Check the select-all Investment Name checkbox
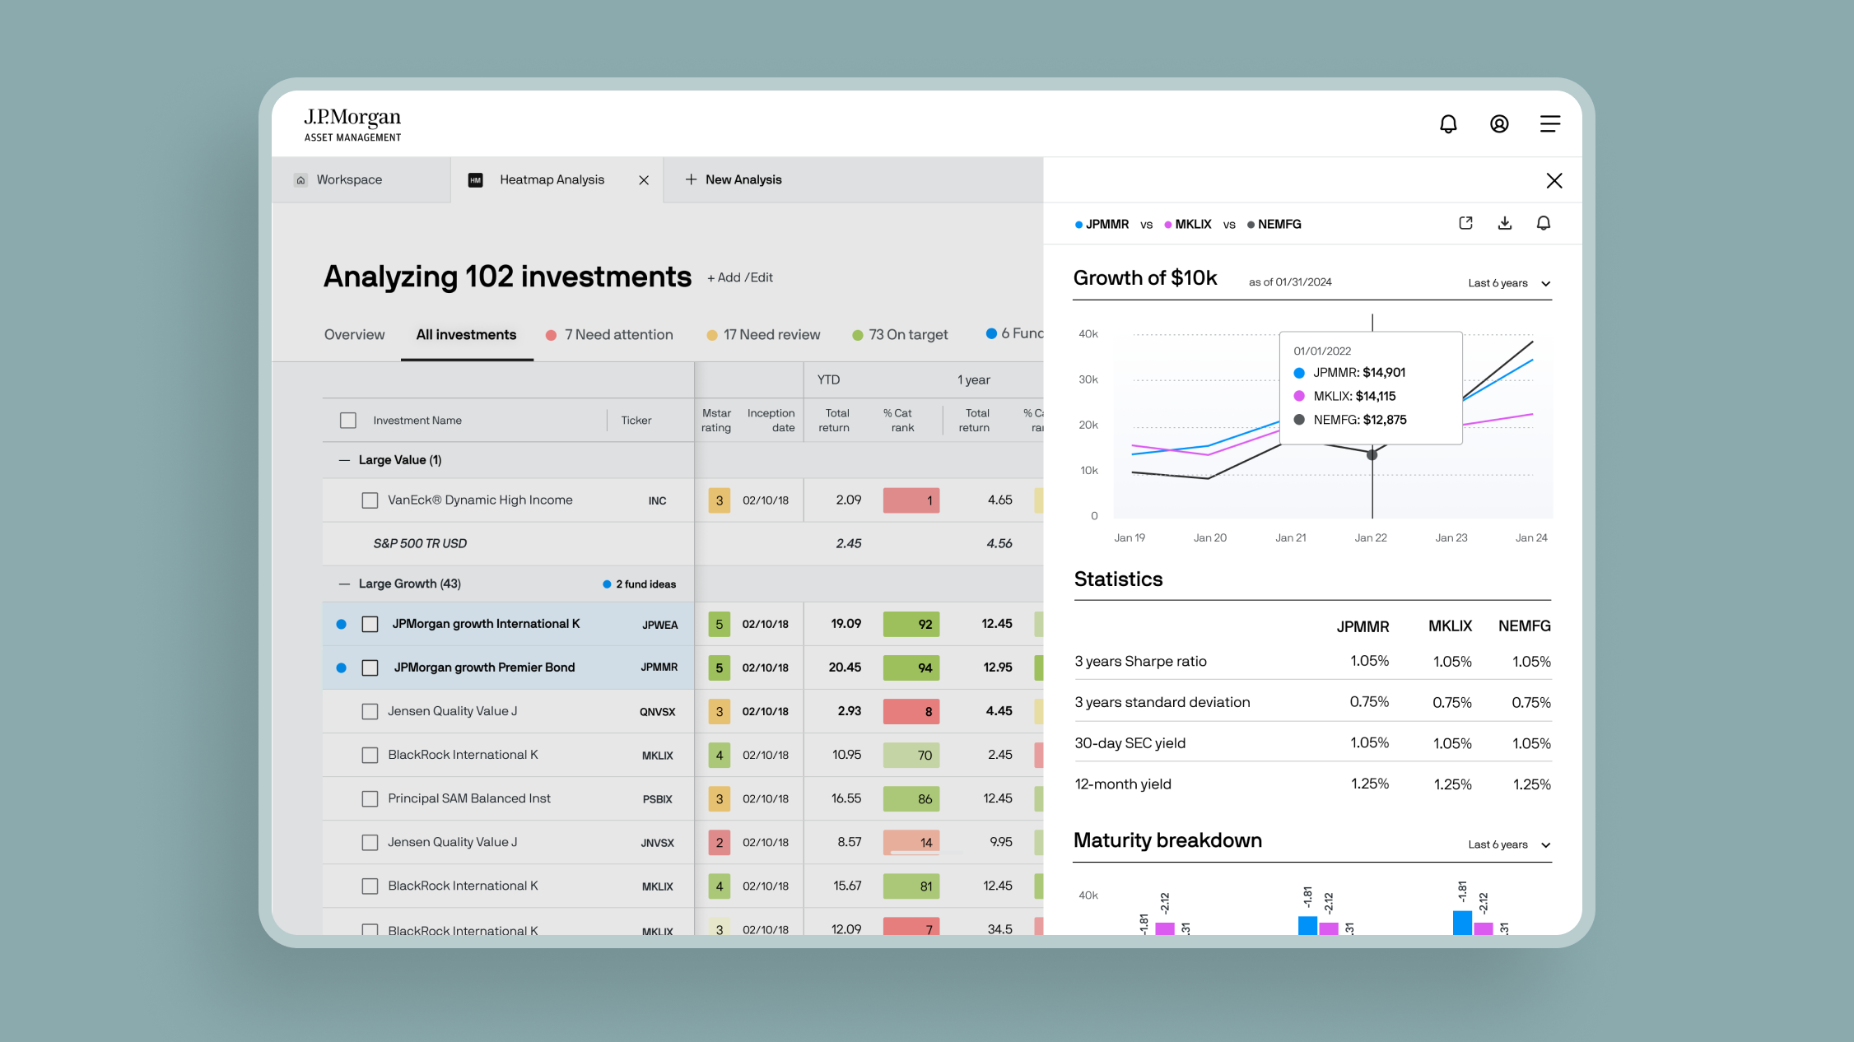The height and width of the screenshot is (1042, 1854). coord(348,421)
